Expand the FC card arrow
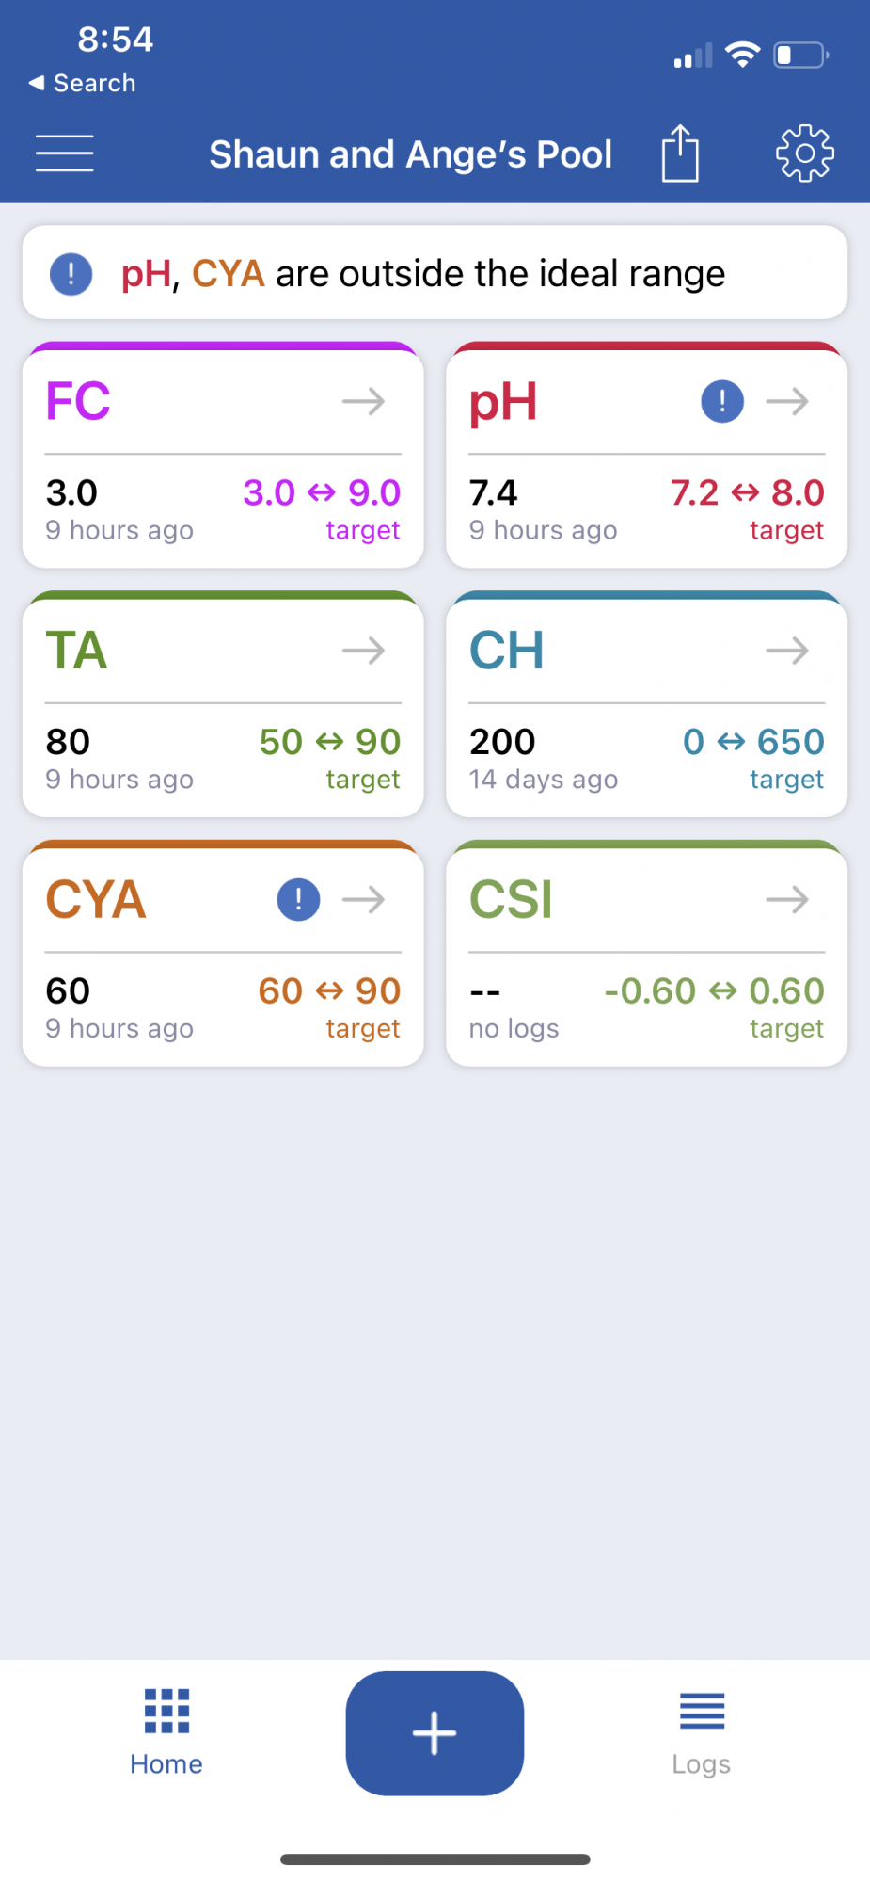 point(364,402)
